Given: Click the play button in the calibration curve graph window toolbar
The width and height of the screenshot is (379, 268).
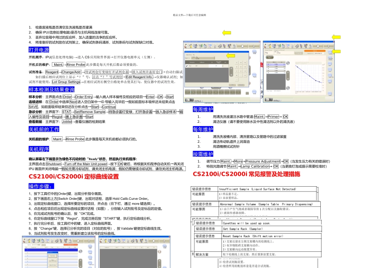Looking at the screenshot, I should tap(328, 46).
